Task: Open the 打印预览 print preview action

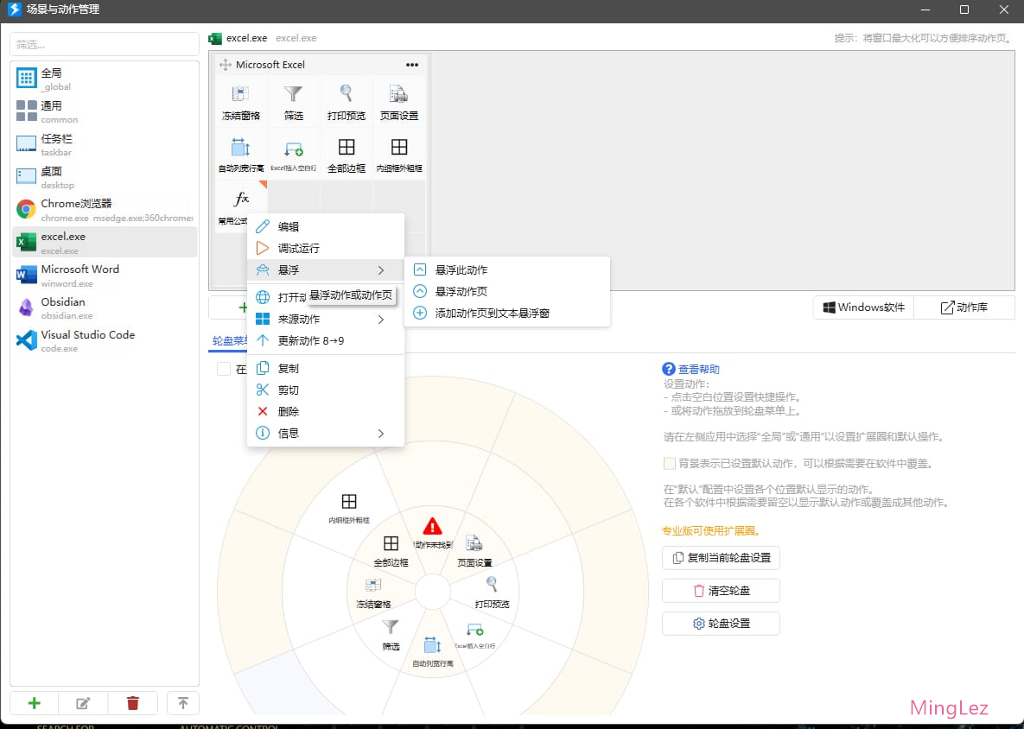Action: pos(346,99)
